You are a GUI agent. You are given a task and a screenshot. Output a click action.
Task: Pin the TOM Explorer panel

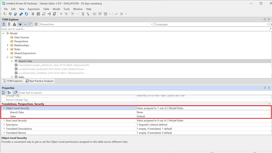(269, 19)
